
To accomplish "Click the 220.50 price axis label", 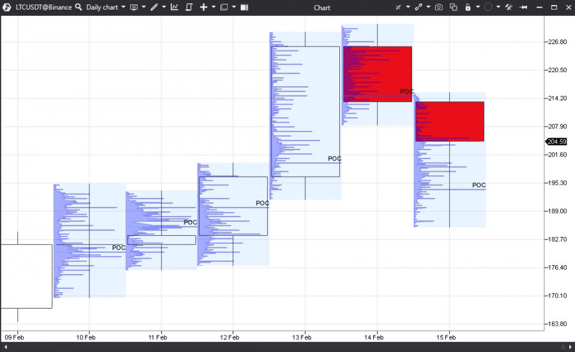I will [x=557, y=70].
